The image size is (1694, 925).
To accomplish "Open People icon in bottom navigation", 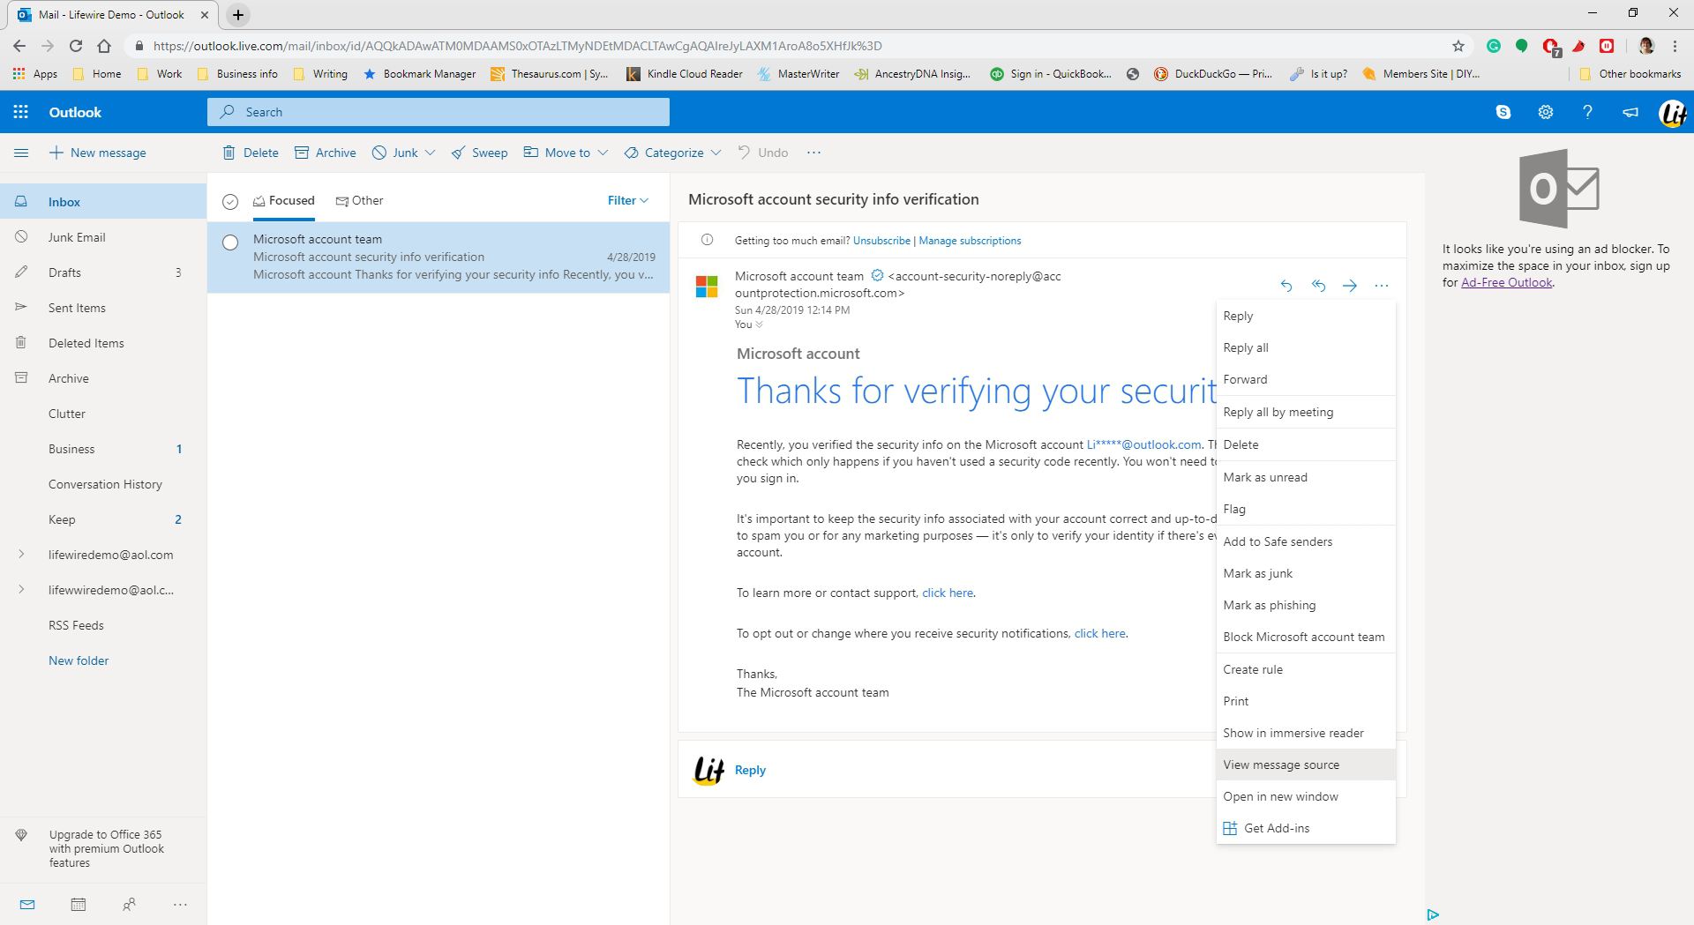I will (129, 904).
